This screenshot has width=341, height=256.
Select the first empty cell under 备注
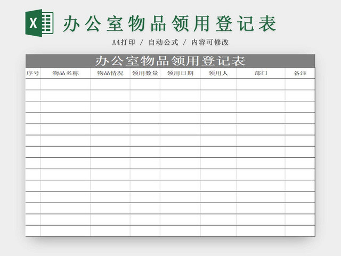coord(300,84)
